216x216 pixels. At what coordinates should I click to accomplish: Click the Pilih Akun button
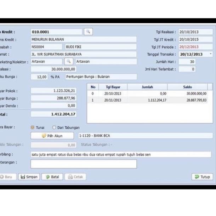[52, 136]
